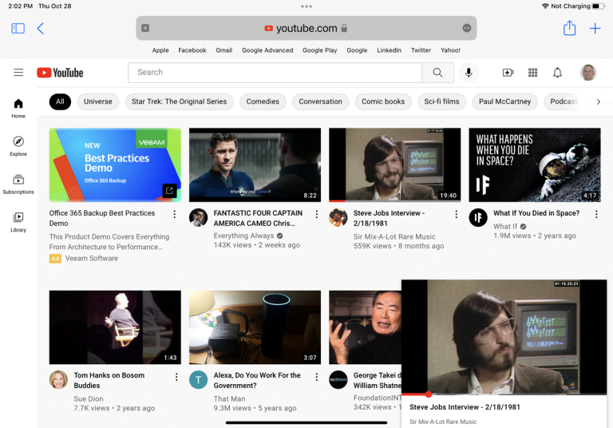Screen dimensions: 613x428
Task: Open Explore in left sidebar
Action: pyautogui.click(x=18, y=145)
